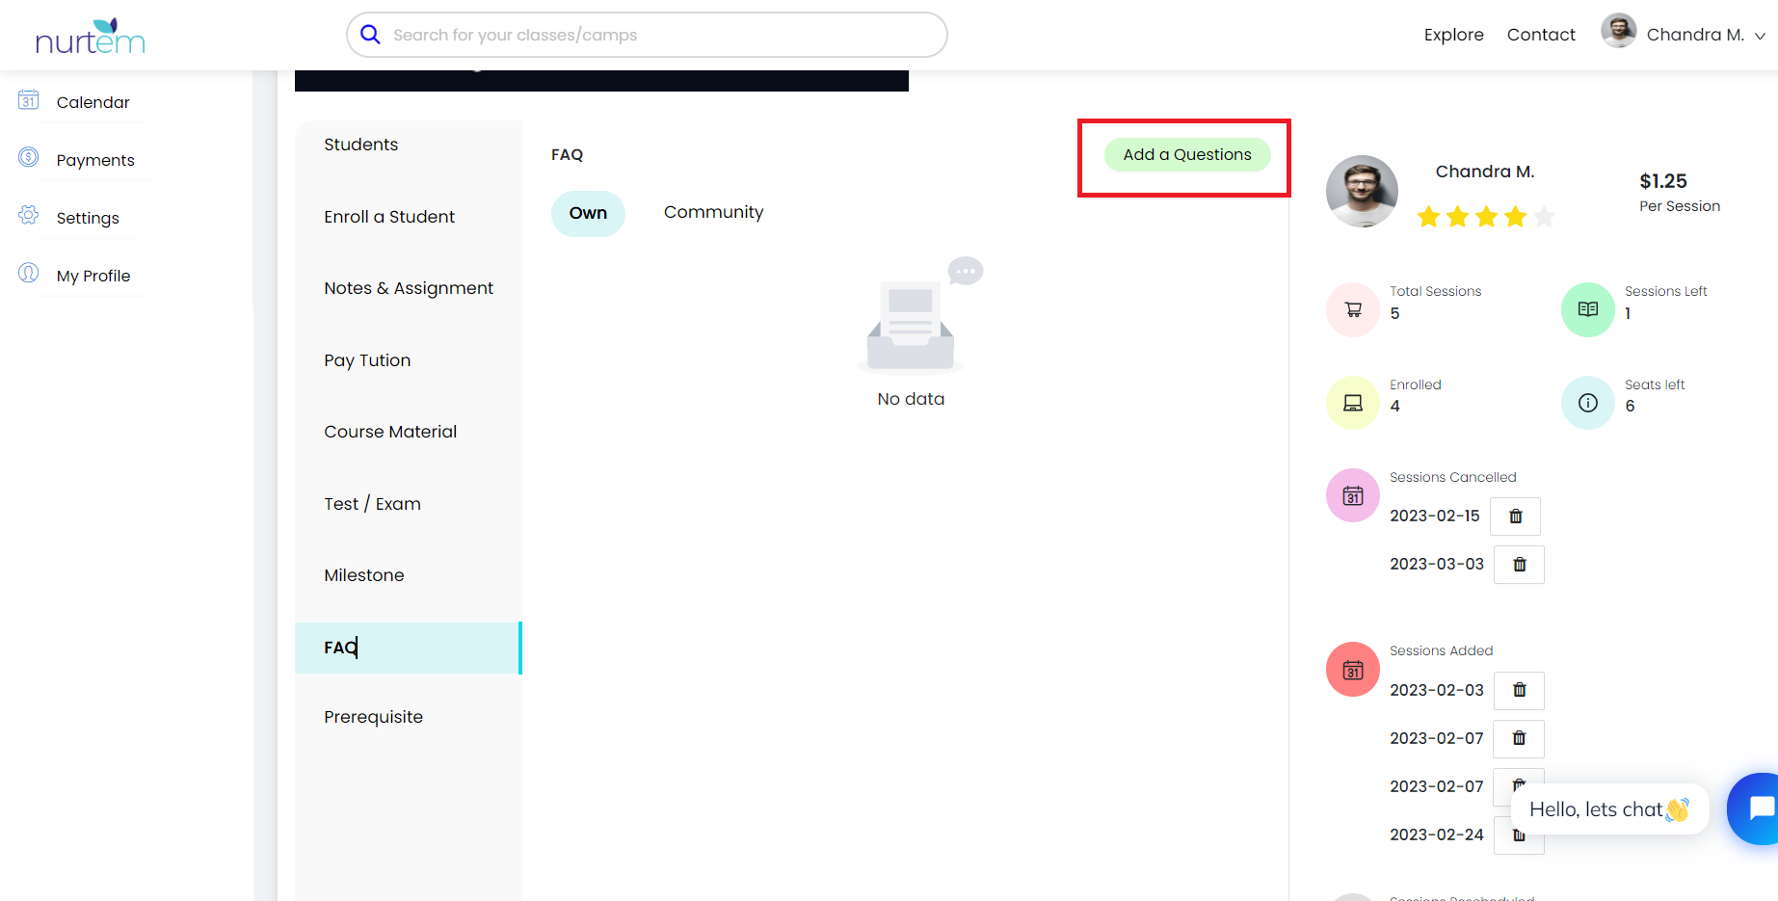Delete cancelled session 2023-03-03 trash icon
Image resolution: width=1778 pixels, height=901 pixels.
[1519, 565]
